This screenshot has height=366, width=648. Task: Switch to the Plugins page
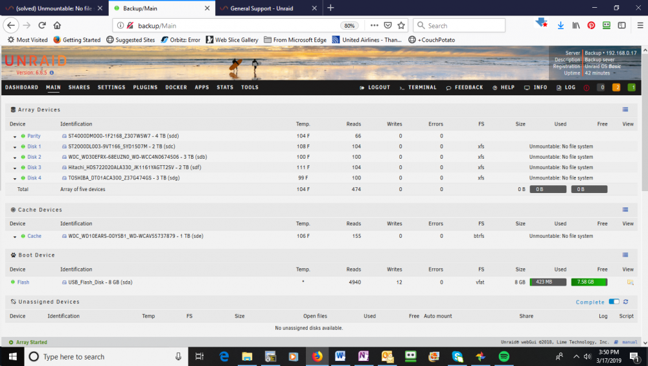click(x=145, y=87)
